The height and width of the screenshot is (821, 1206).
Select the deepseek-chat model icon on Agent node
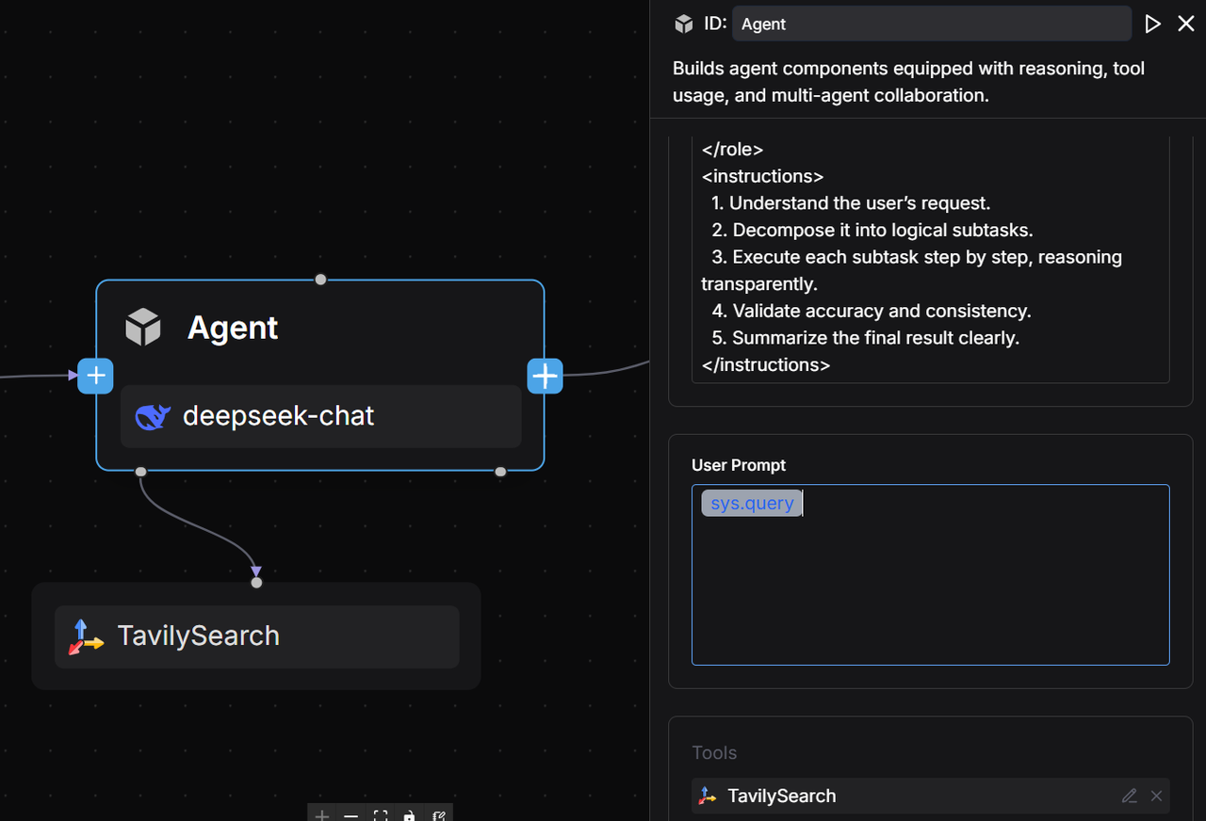click(x=153, y=415)
